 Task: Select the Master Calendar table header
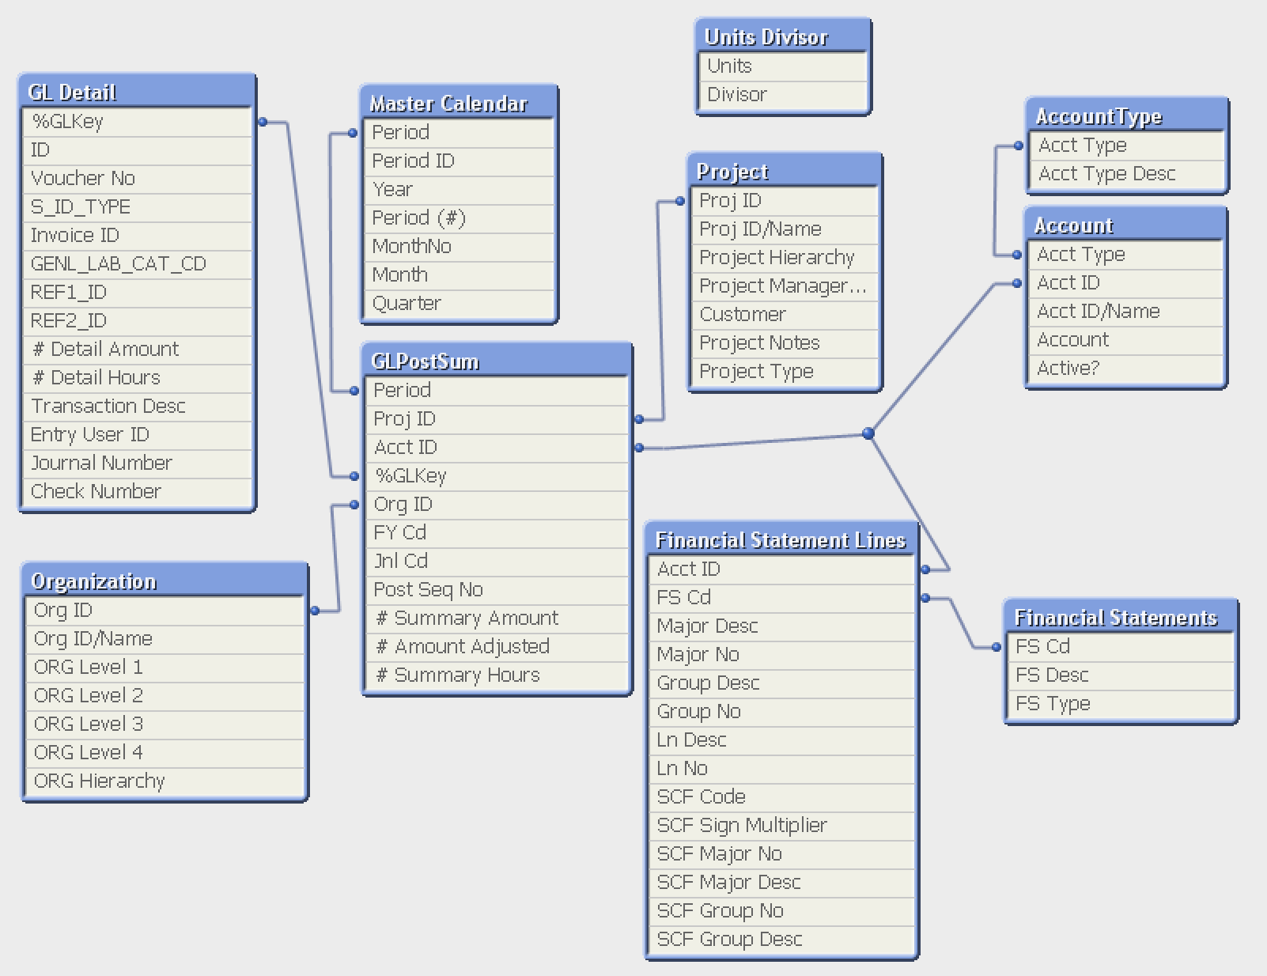(459, 103)
